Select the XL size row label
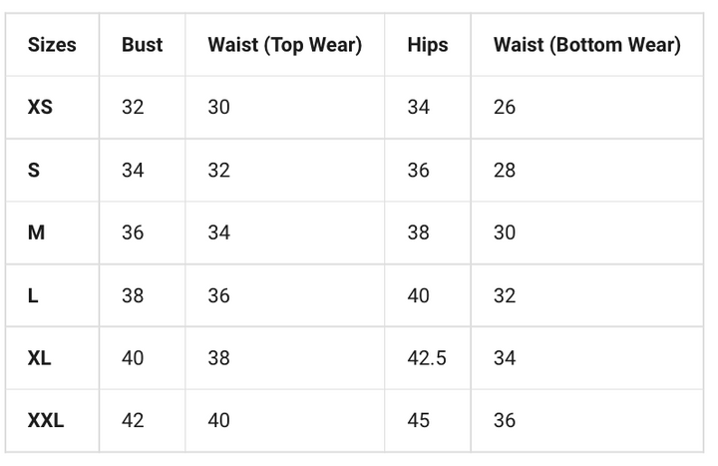This screenshot has width=718, height=466. tap(39, 358)
